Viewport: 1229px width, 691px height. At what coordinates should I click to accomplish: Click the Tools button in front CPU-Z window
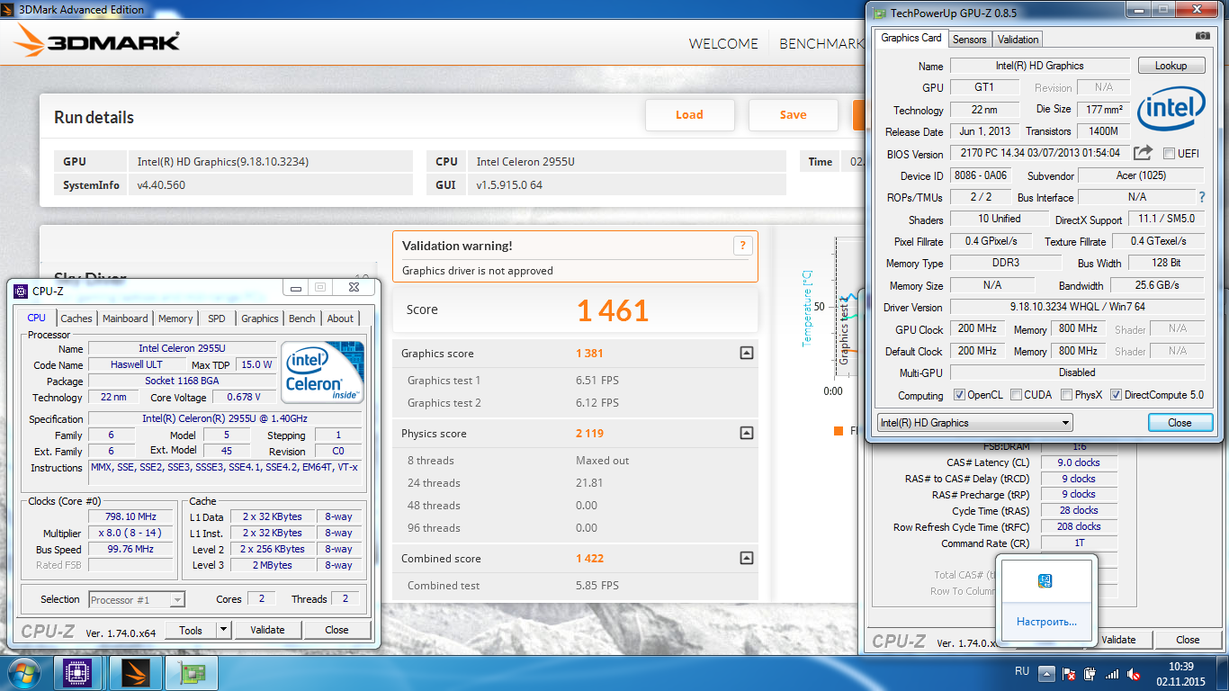pyautogui.click(x=191, y=630)
